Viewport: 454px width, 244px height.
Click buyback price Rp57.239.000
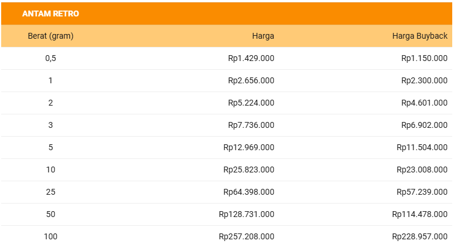pyautogui.click(x=422, y=192)
